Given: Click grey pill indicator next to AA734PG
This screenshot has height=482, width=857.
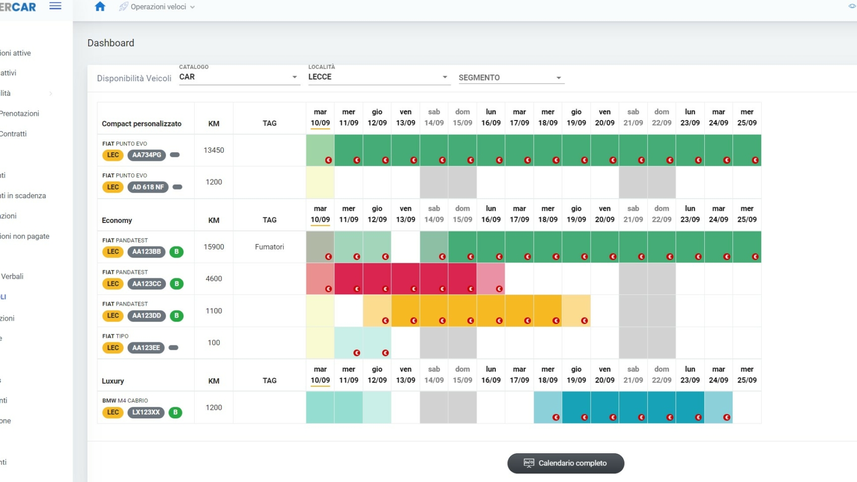Looking at the screenshot, I should point(175,155).
